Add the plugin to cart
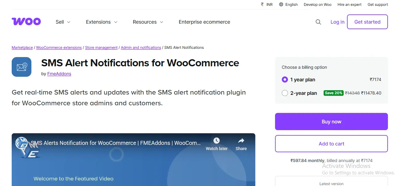The height and width of the screenshot is (186, 395). coord(331,144)
